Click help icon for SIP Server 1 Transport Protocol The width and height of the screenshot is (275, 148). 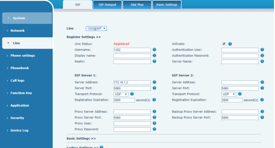coord(132,94)
